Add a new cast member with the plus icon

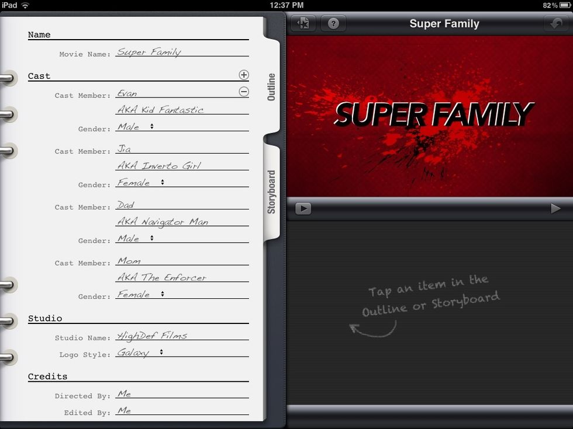(x=244, y=75)
